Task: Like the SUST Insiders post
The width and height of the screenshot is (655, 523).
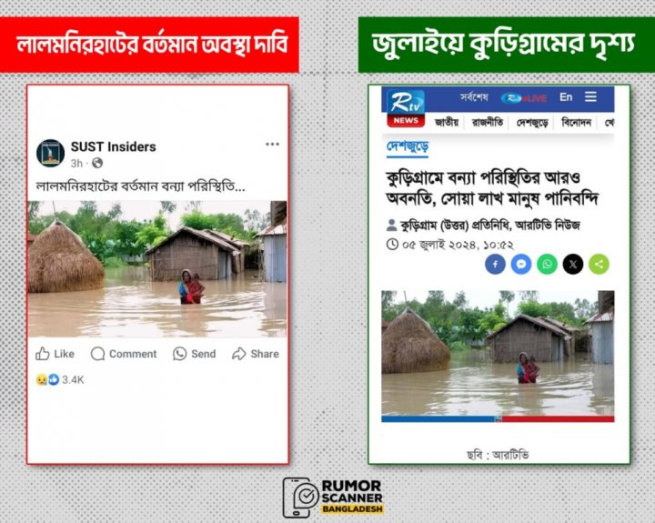Action: tap(55, 354)
